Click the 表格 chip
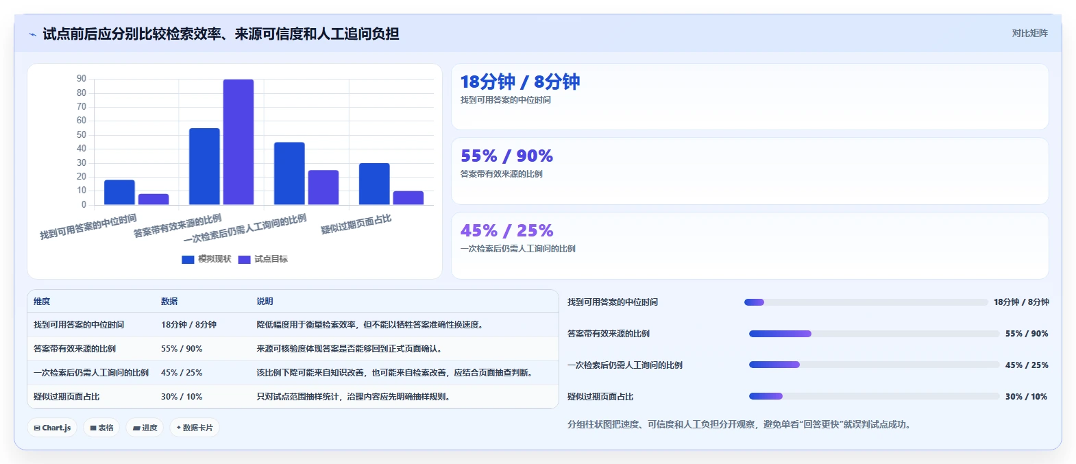The width and height of the screenshot is (1076, 464). [x=101, y=428]
